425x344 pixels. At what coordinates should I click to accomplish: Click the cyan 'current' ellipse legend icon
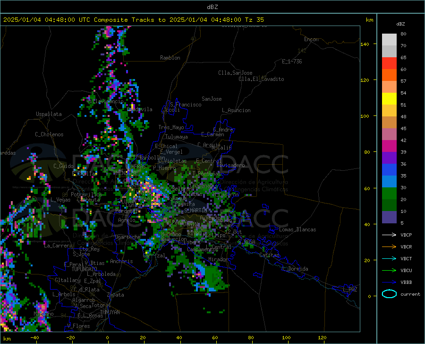pyautogui.click(x=389, y=294)
